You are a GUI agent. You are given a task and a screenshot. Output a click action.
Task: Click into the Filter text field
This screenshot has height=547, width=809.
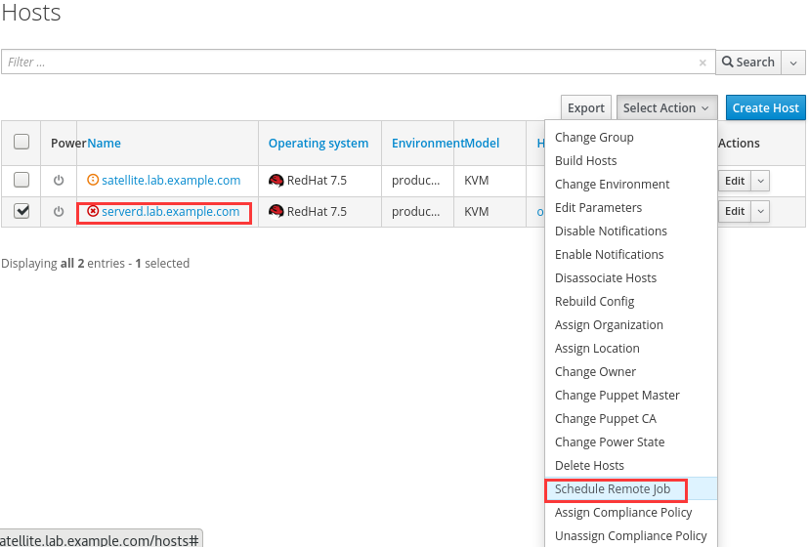(x=352, y=63)
